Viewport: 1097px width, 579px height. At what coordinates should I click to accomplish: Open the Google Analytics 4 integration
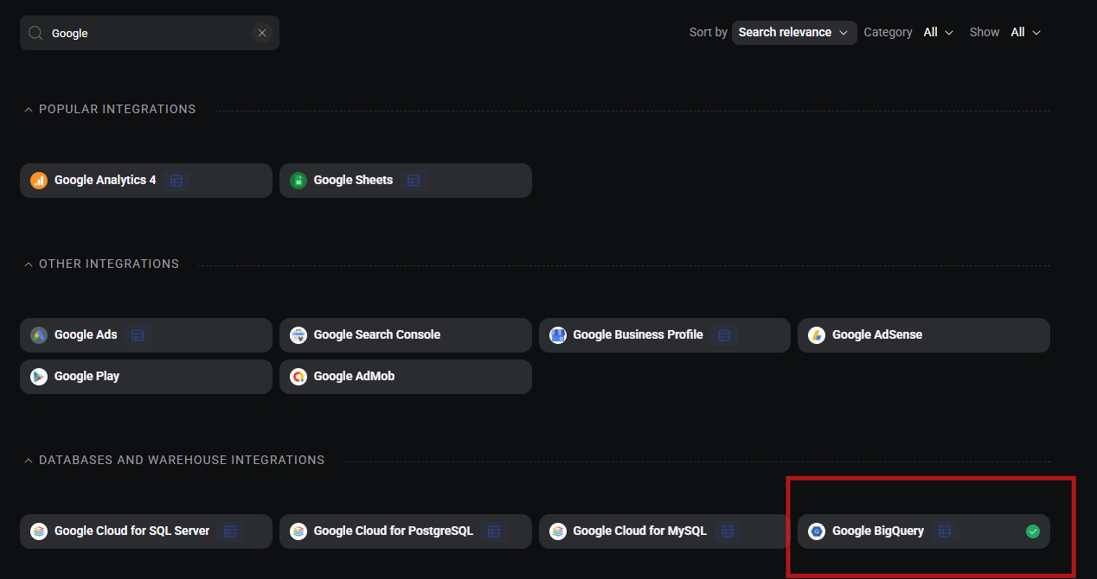pos(146,181)
